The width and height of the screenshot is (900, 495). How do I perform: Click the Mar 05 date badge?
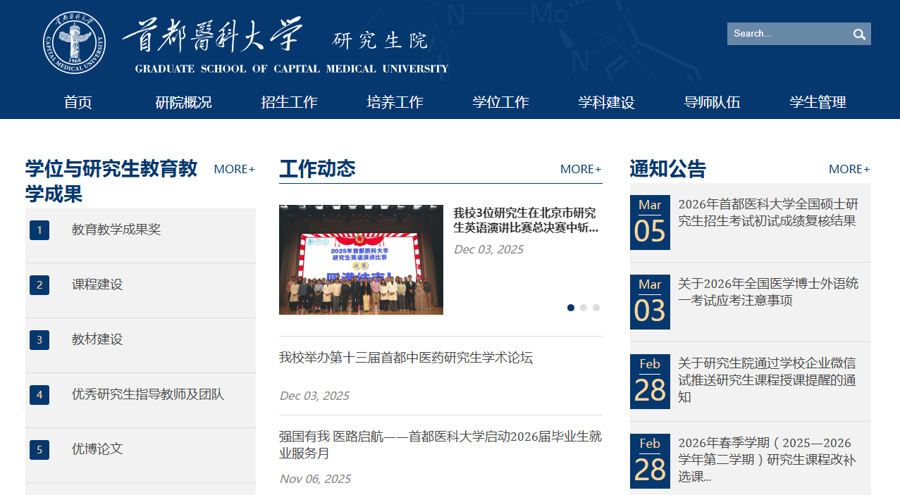[650, 223]
